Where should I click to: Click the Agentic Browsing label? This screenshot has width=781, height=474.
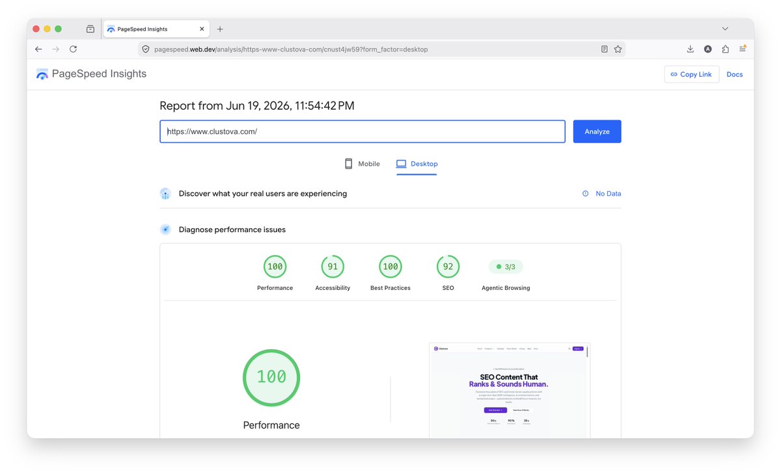point(506,288)
